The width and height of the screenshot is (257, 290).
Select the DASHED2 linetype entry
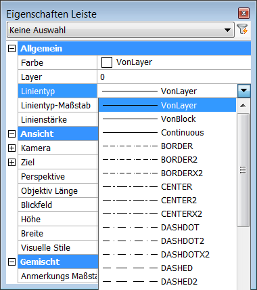tap(167, 282)
